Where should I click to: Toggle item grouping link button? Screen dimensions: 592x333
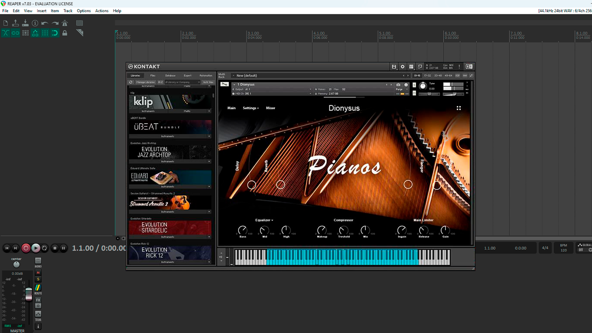[x=16, y=33]
